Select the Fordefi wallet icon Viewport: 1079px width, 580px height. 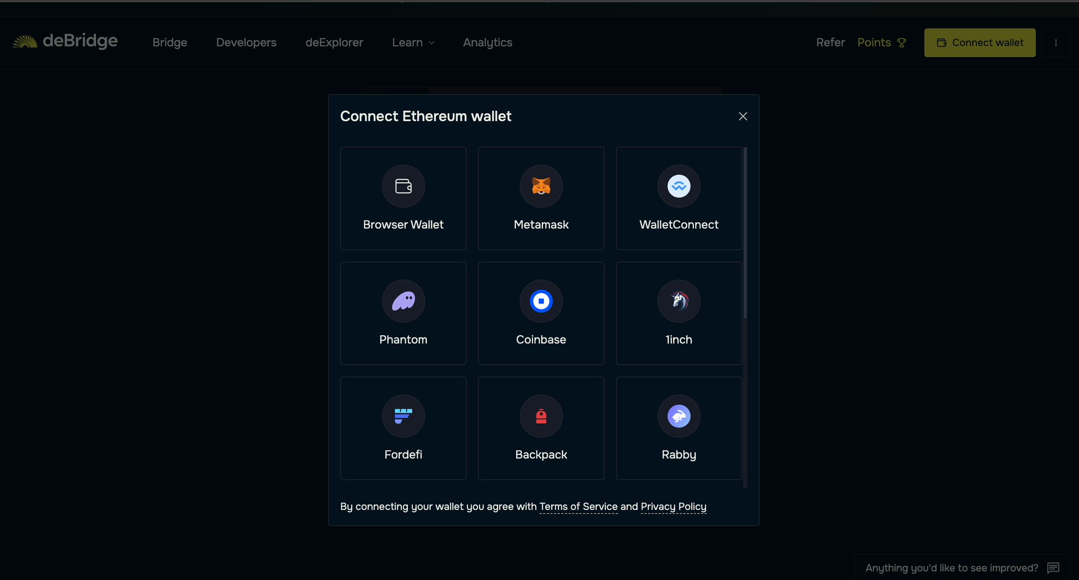403,416
